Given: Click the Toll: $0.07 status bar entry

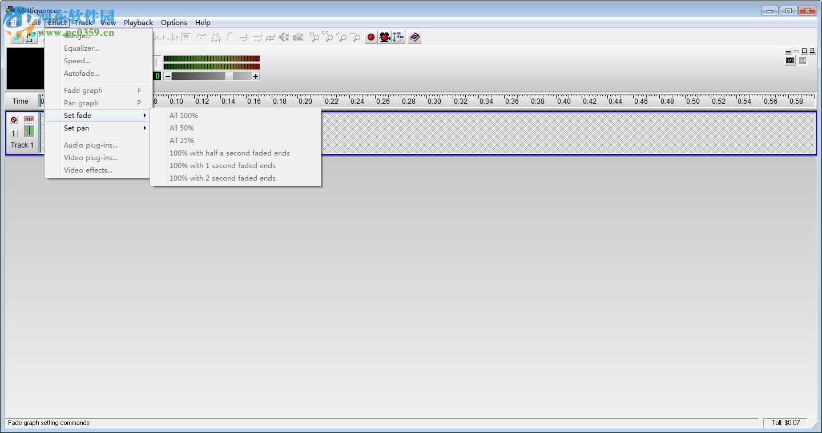Looking at the screenshot, I should 786,423.
